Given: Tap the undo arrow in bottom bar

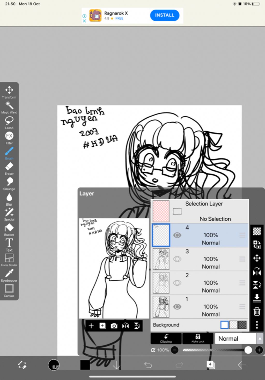Looking at the screenshot, I should click(x=148, y=365).
